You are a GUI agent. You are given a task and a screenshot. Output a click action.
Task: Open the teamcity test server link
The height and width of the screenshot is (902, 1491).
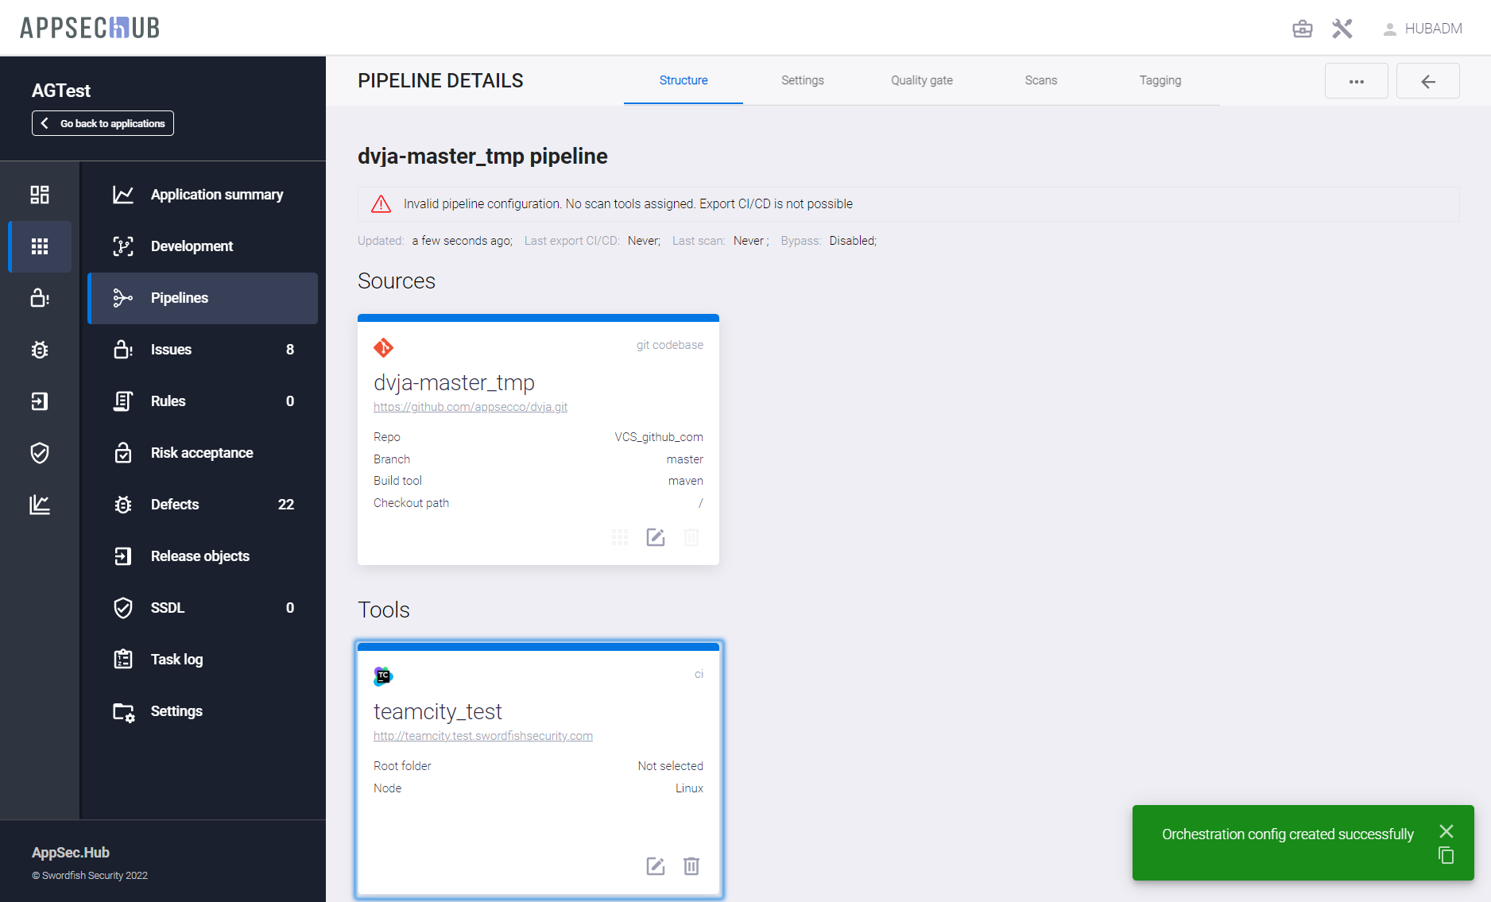pos(483,736)
